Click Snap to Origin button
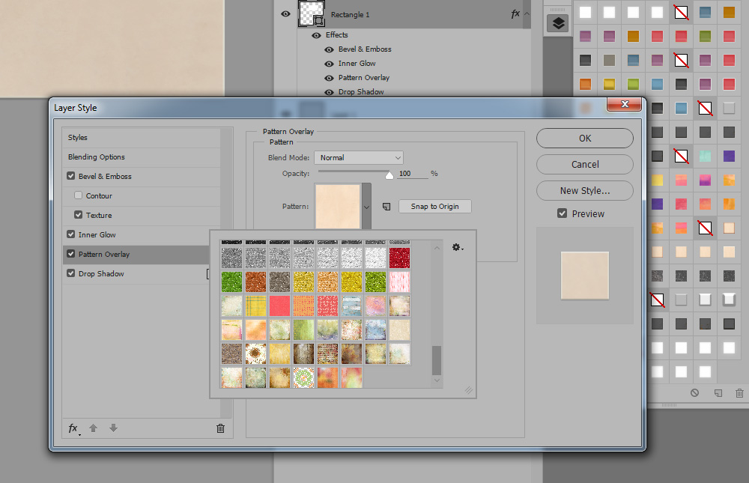Image resolution: width=749 pixels, height=483 pixels. coord(434,207)
